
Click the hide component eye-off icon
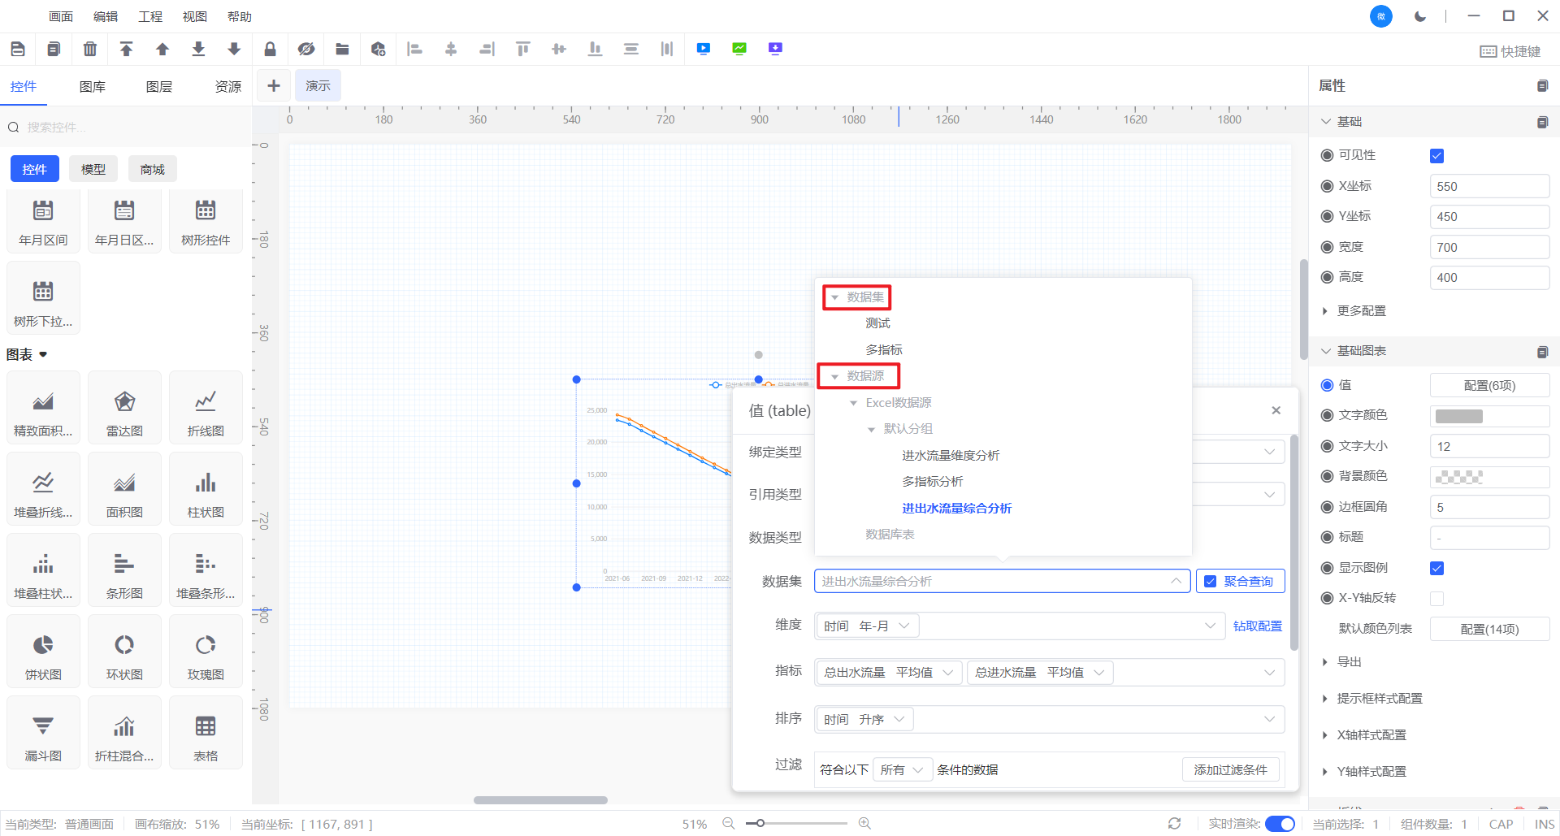[x=305, y=49]
